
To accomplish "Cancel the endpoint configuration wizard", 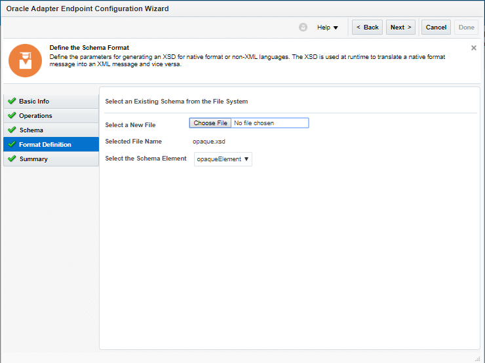I will click(436, 28).
